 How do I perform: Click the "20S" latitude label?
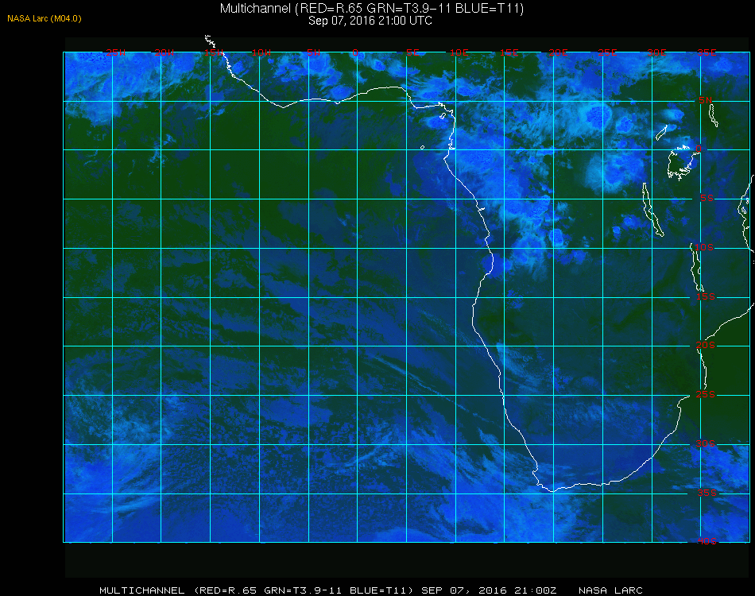click(706, 345)
